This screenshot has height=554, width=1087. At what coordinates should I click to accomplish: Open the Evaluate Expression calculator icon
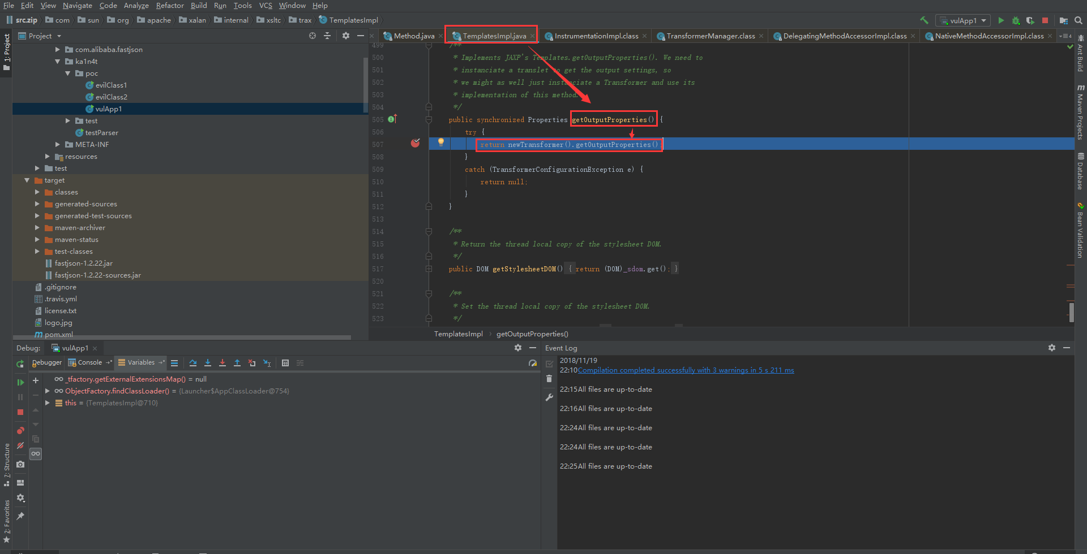285,363
